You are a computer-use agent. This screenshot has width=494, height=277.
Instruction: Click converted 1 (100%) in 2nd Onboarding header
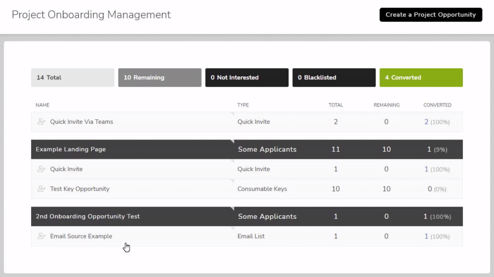coord(437,216)
